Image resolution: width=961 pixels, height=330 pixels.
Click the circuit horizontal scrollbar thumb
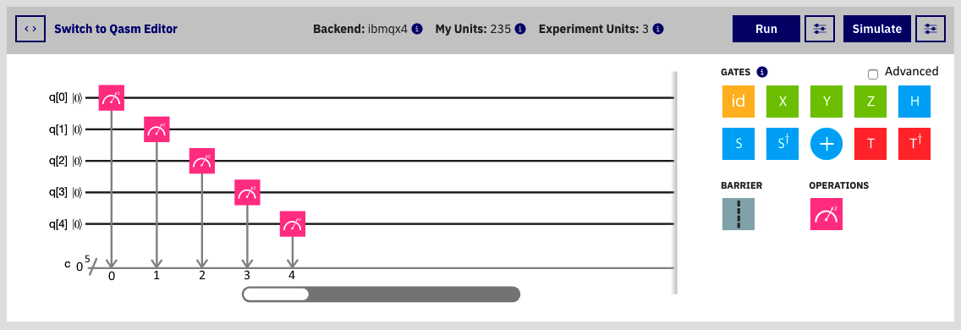pyautogui.click(x=276, y=294)
